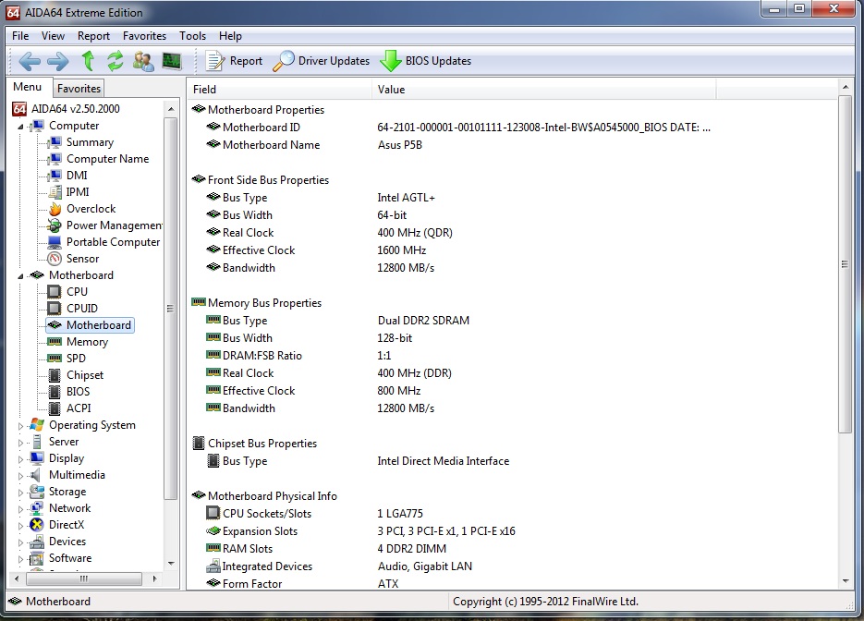Click the Forward arrow toolbar icon
Image resolution: width=864 pixels, height=621 pixels.
point(58,61)
